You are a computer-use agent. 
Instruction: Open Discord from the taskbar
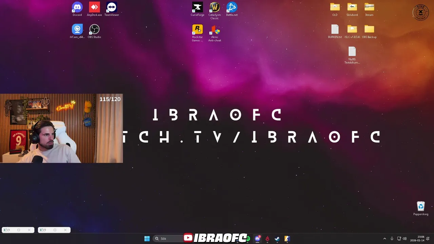click(257, 239)
